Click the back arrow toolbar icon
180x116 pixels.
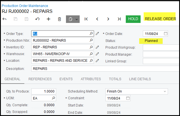pos(4,19)
